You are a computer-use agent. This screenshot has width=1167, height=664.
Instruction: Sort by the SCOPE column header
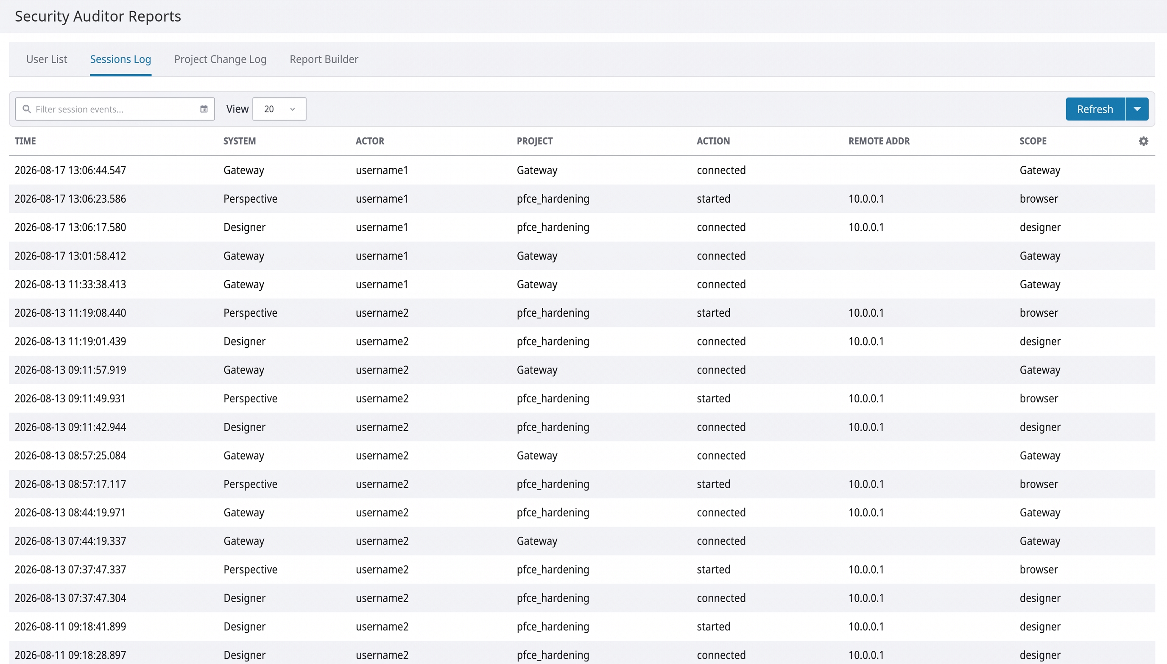1033,141
